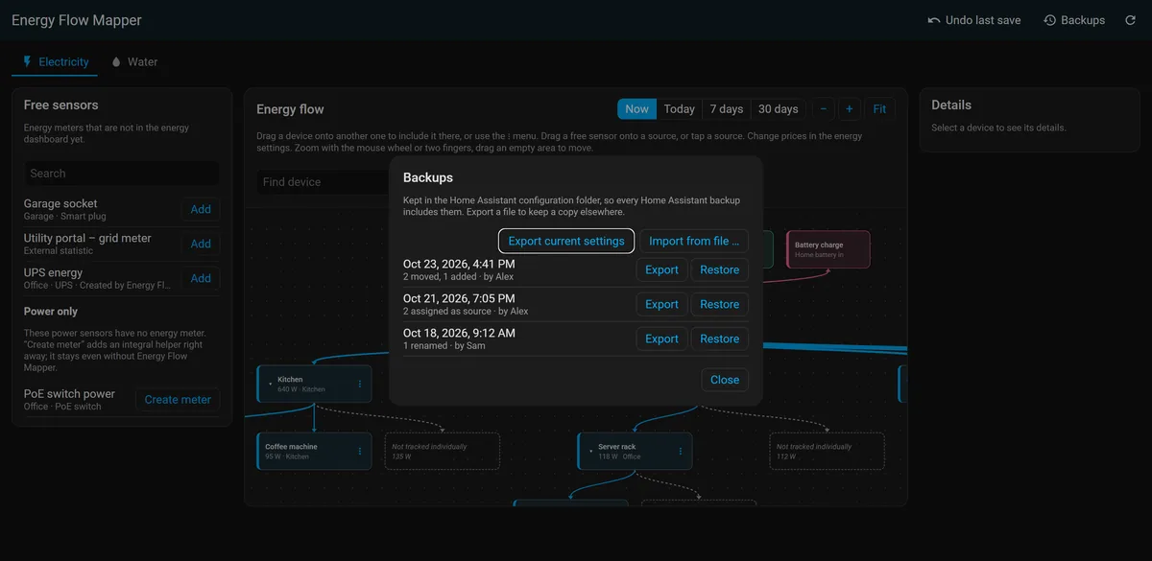
Task: Switch to the Water tab
Action: click(134, 61)
